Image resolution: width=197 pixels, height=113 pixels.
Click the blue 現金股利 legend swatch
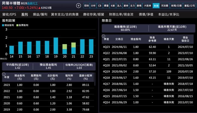pyautogui.click(x=3, y=25)
